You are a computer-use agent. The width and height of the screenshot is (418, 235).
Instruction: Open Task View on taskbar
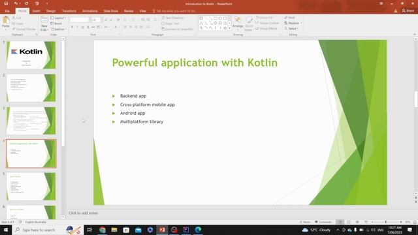[x=89, y=230]
